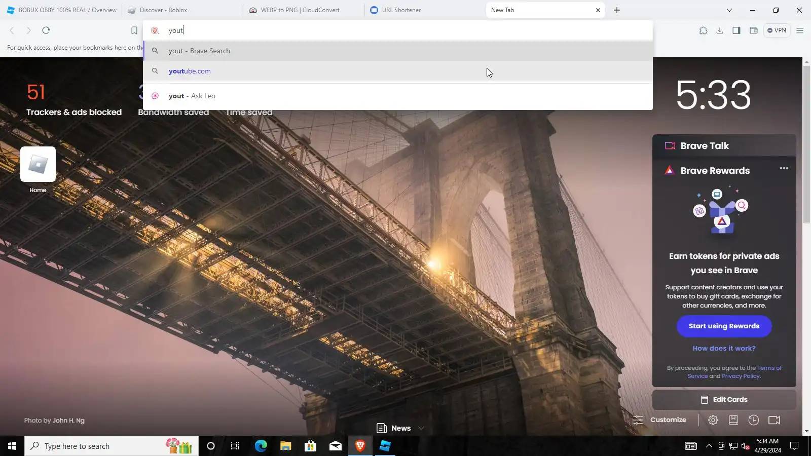Open Customize dashboard button

tap(660, 420)
